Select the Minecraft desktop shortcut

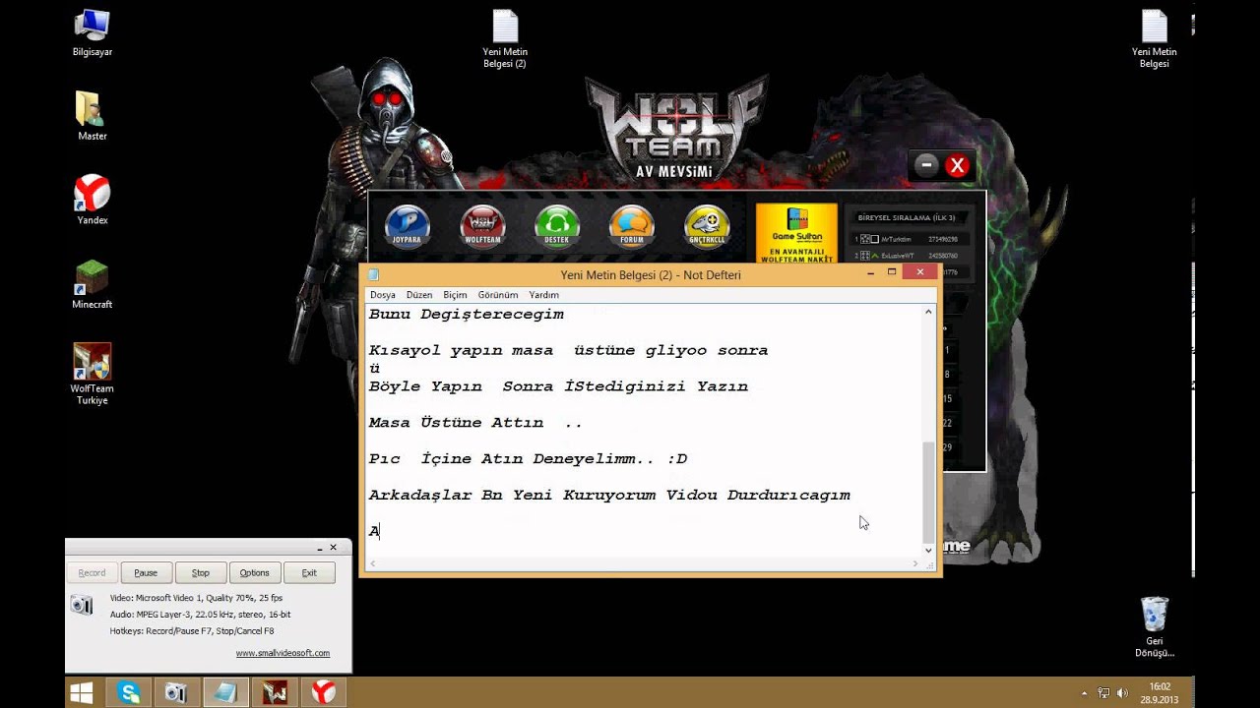tap(93, 285)
